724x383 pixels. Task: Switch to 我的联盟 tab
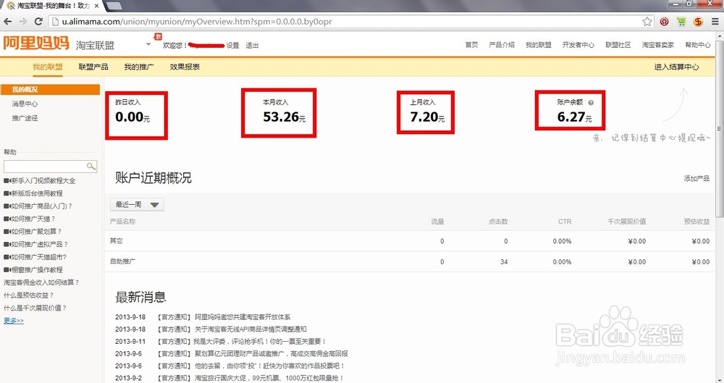point(48,67)
